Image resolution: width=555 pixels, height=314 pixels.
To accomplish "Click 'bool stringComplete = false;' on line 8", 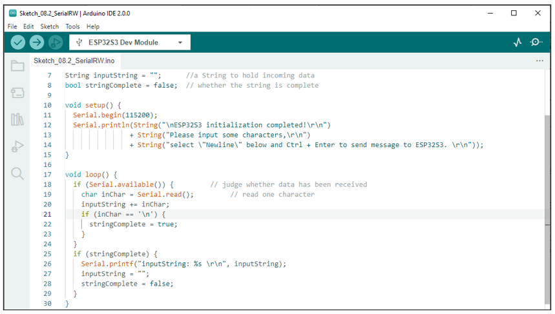I will tap(121, 85).
